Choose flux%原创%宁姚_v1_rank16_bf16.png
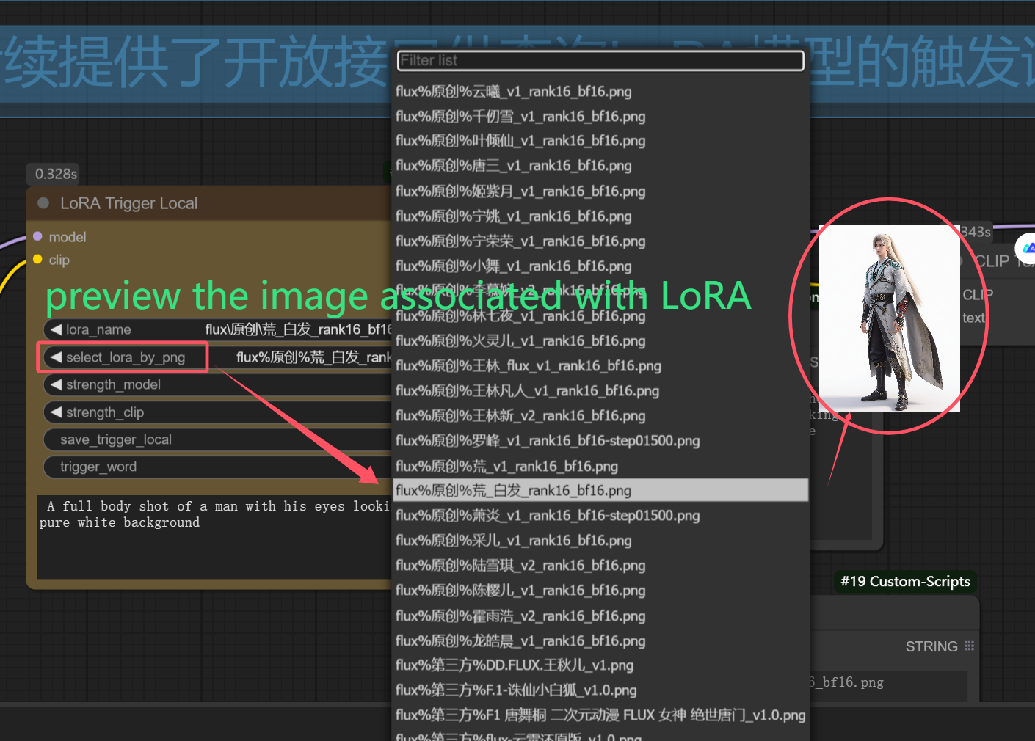The height and width of the screenshot is (741, 1035). tap(600, 216)
